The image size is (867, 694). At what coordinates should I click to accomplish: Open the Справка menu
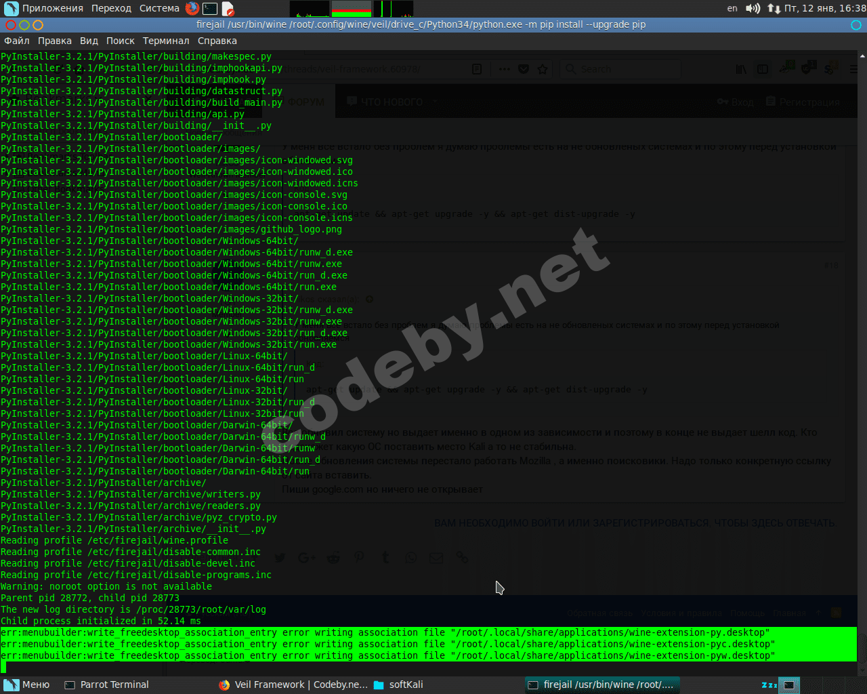coord(217,41)
